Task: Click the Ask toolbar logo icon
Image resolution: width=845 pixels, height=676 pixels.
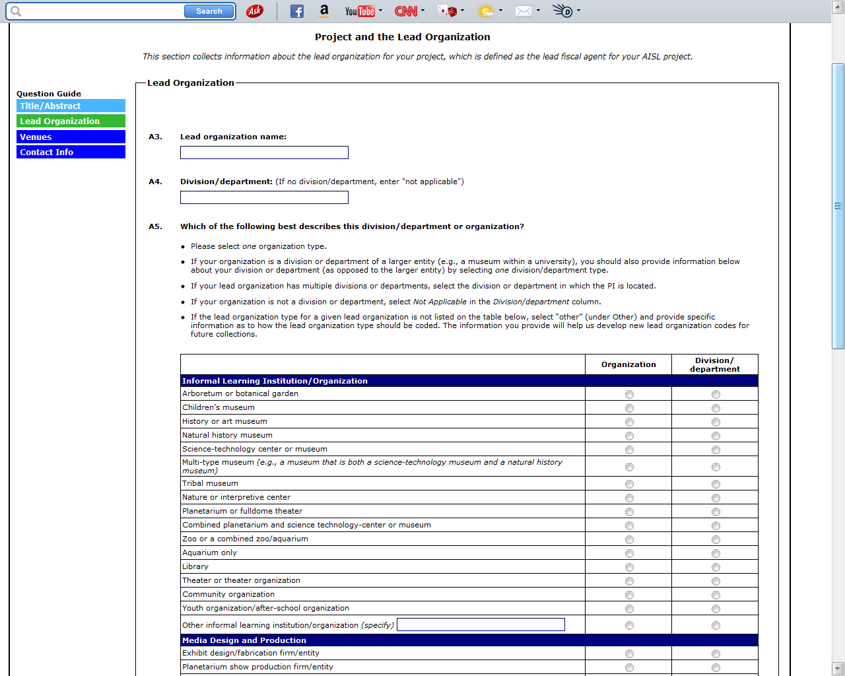Action: click(x=254, y=11)
